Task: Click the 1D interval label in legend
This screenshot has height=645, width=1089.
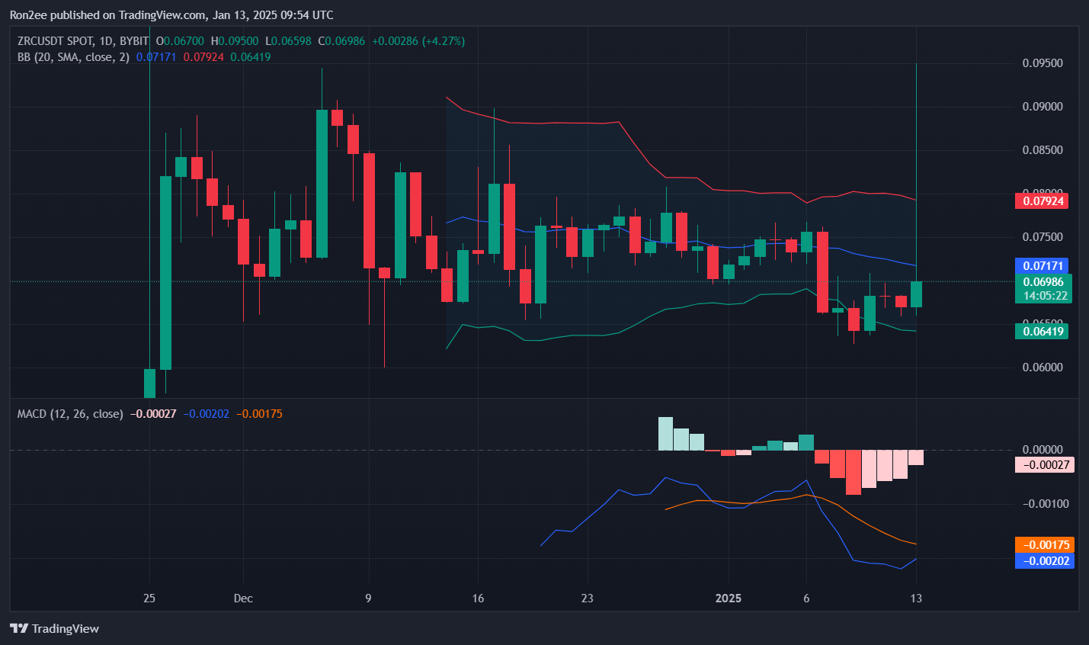Action: (x=107, y=41)
